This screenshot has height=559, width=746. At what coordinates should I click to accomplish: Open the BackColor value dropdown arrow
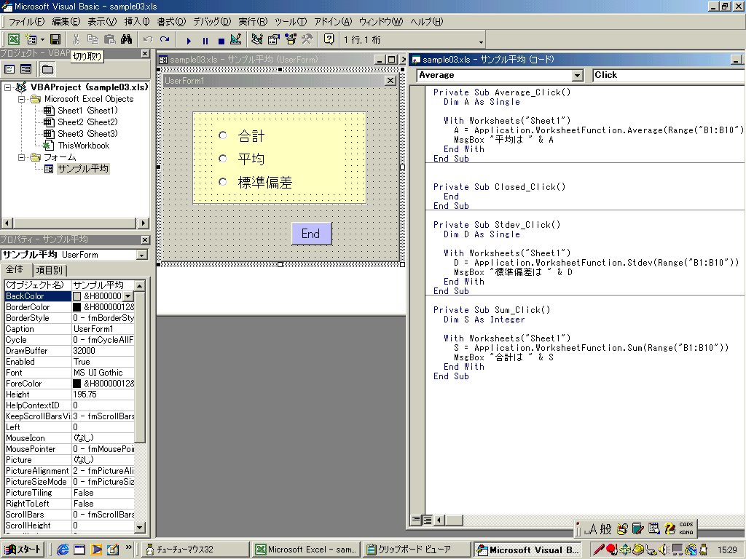pos(128,296)
